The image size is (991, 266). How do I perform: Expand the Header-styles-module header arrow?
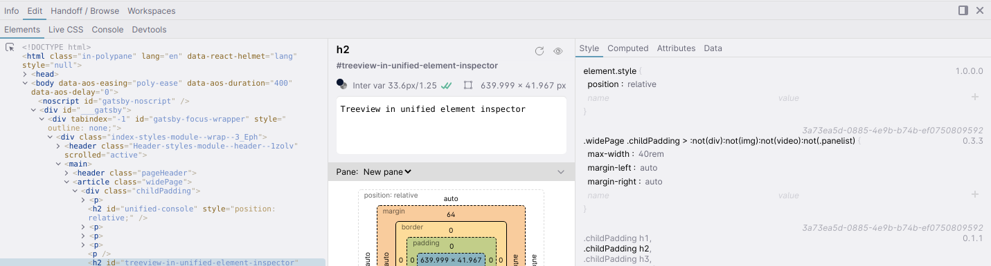tap(58, 146)
